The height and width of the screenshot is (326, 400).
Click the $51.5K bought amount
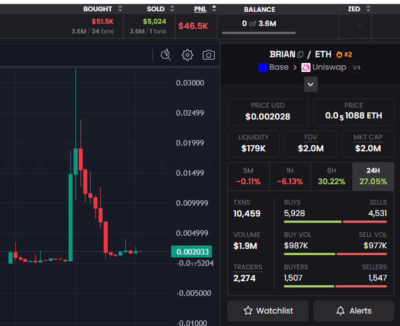[x=103, y=21]
